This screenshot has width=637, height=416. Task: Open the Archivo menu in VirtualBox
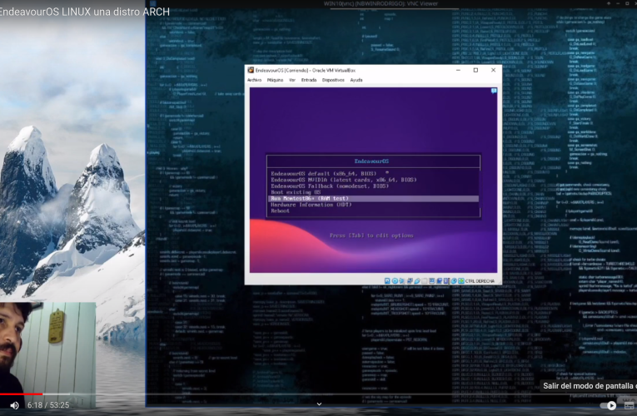click(254, 80)
